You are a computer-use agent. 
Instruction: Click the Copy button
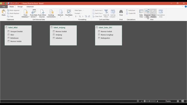pyautogui.click(x=10, y=16)
